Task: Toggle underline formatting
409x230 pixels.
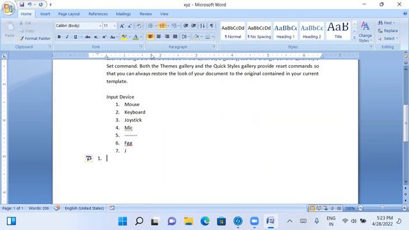Action: click(x=75, y=37)
